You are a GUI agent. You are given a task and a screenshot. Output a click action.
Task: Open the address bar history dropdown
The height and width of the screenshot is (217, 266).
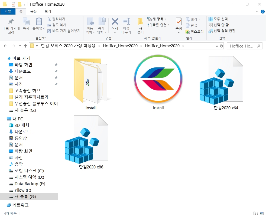[217, 46]
